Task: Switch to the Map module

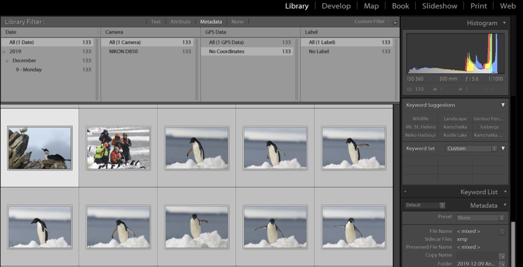Action: point(371,6)
